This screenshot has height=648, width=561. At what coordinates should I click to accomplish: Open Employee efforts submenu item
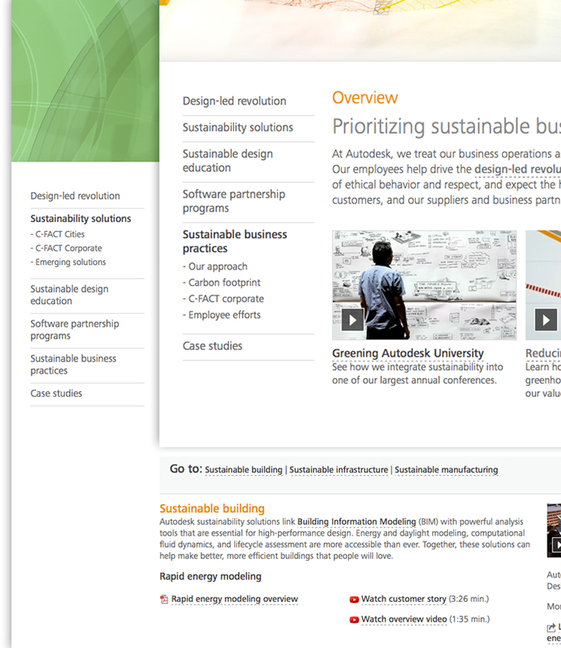224,315
